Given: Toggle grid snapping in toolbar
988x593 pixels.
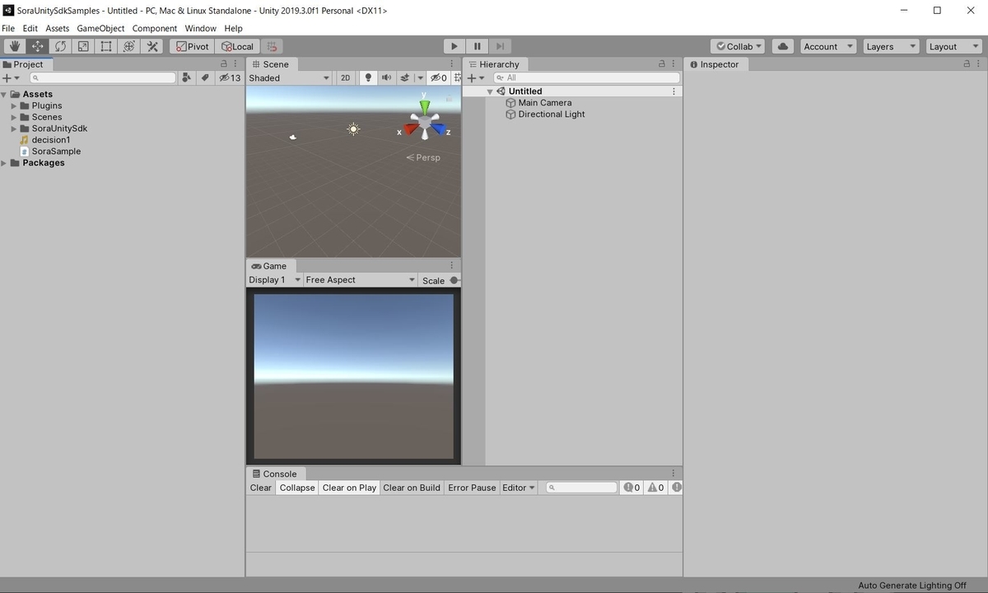Looking at the screenshot, I should 273,46.
